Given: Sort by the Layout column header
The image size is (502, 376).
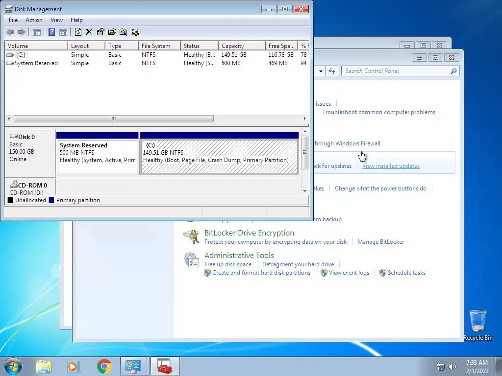Looking at the screenshot, I should click(86, 46).
